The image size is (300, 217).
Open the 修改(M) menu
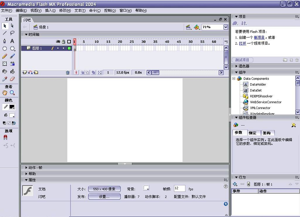coord(65,10)
